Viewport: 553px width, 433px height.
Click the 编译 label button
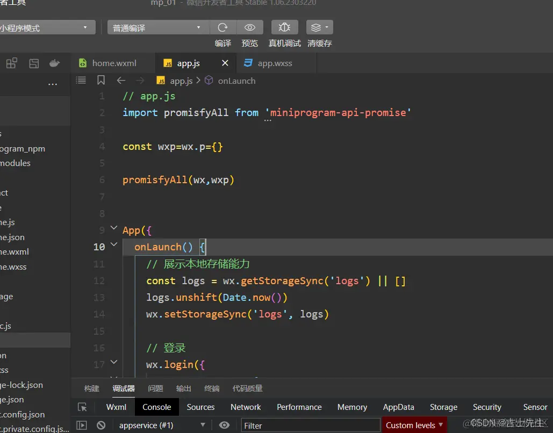(223, 44)
